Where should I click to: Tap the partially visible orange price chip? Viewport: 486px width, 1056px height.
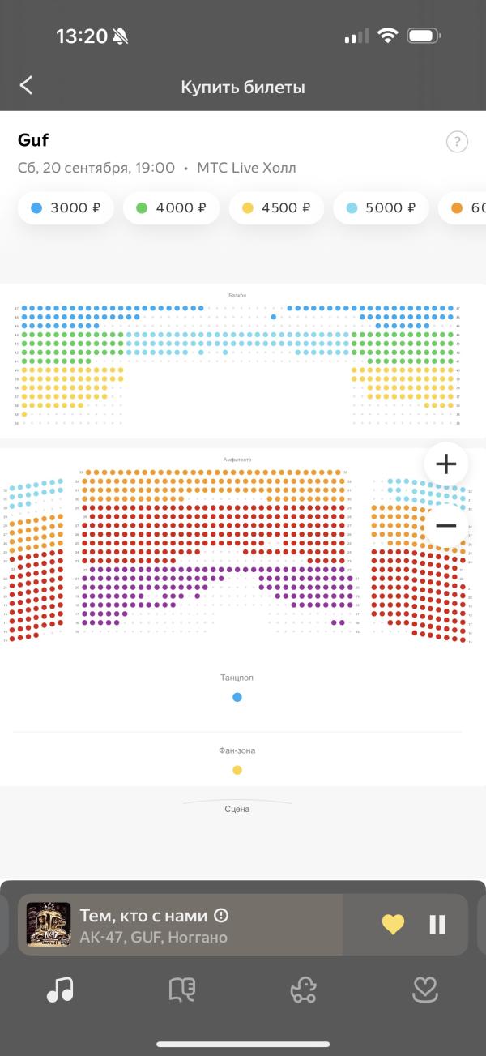[x=463, y=207]
